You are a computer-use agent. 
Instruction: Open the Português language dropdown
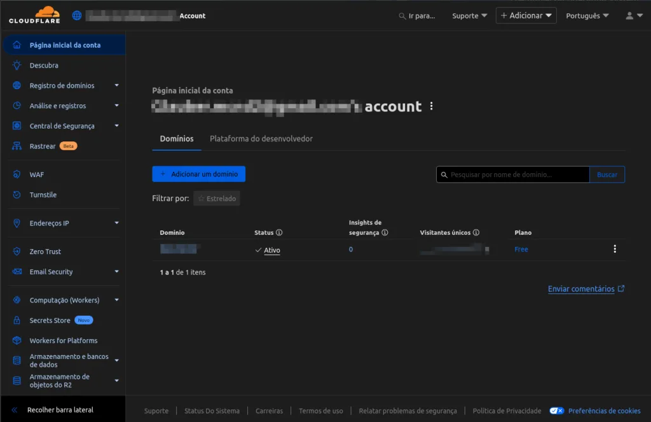click(587, 16)
